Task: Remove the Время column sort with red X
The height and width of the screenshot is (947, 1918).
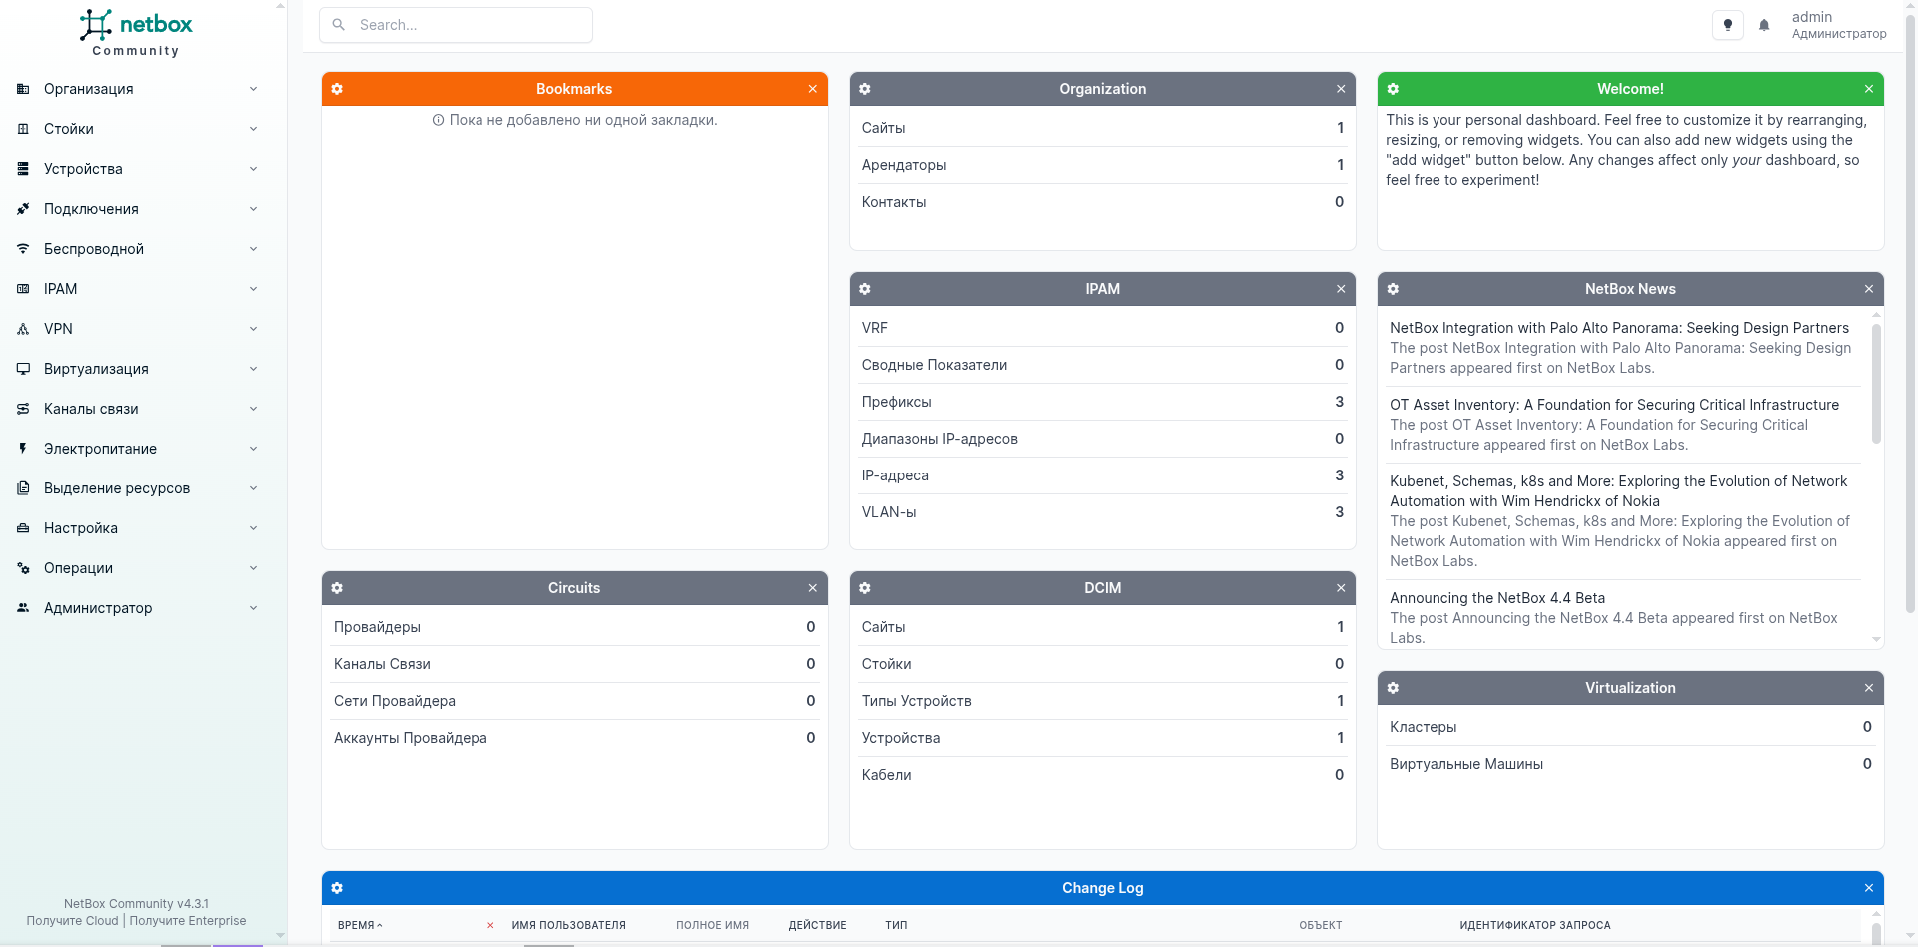Action: [490, 926]
